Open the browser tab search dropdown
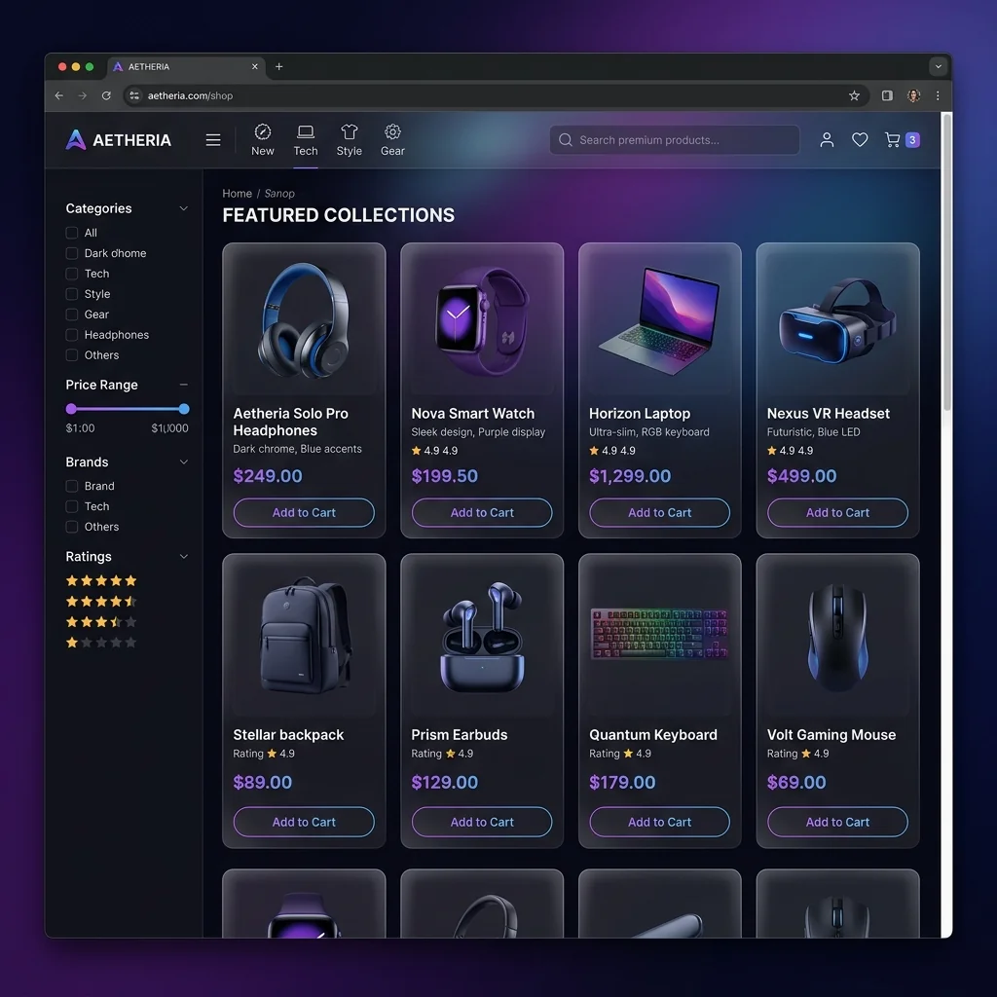997x997 pixels. click(x=938, y=66)
